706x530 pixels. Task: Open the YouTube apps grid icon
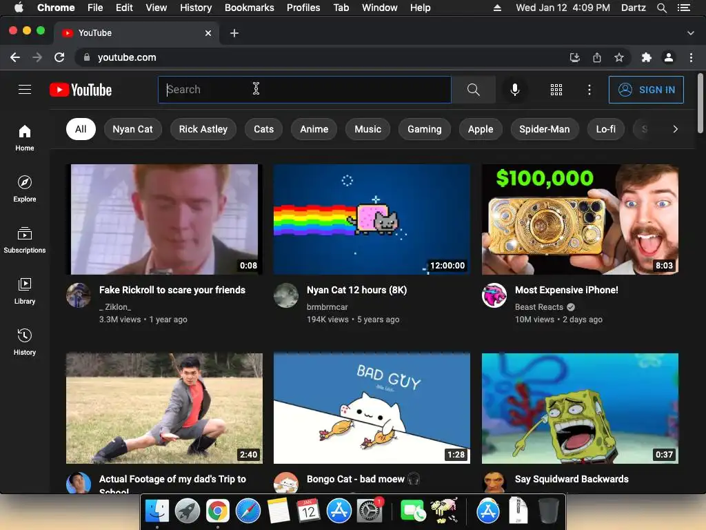[x=556, y=90]
